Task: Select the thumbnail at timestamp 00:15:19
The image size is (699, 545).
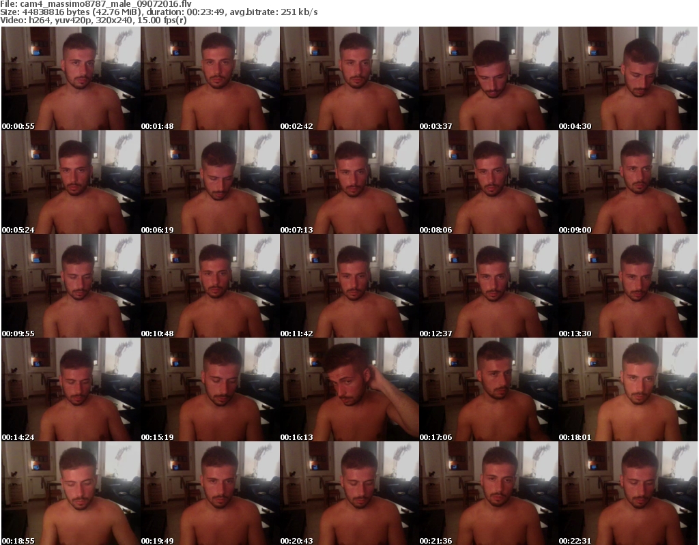Action: click(x=210, y=389)
